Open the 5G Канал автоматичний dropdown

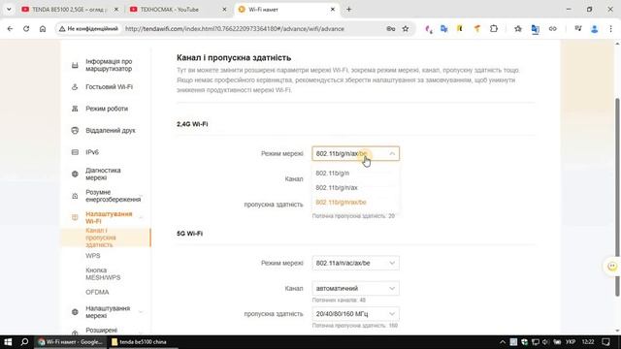[x=355, y=289]
